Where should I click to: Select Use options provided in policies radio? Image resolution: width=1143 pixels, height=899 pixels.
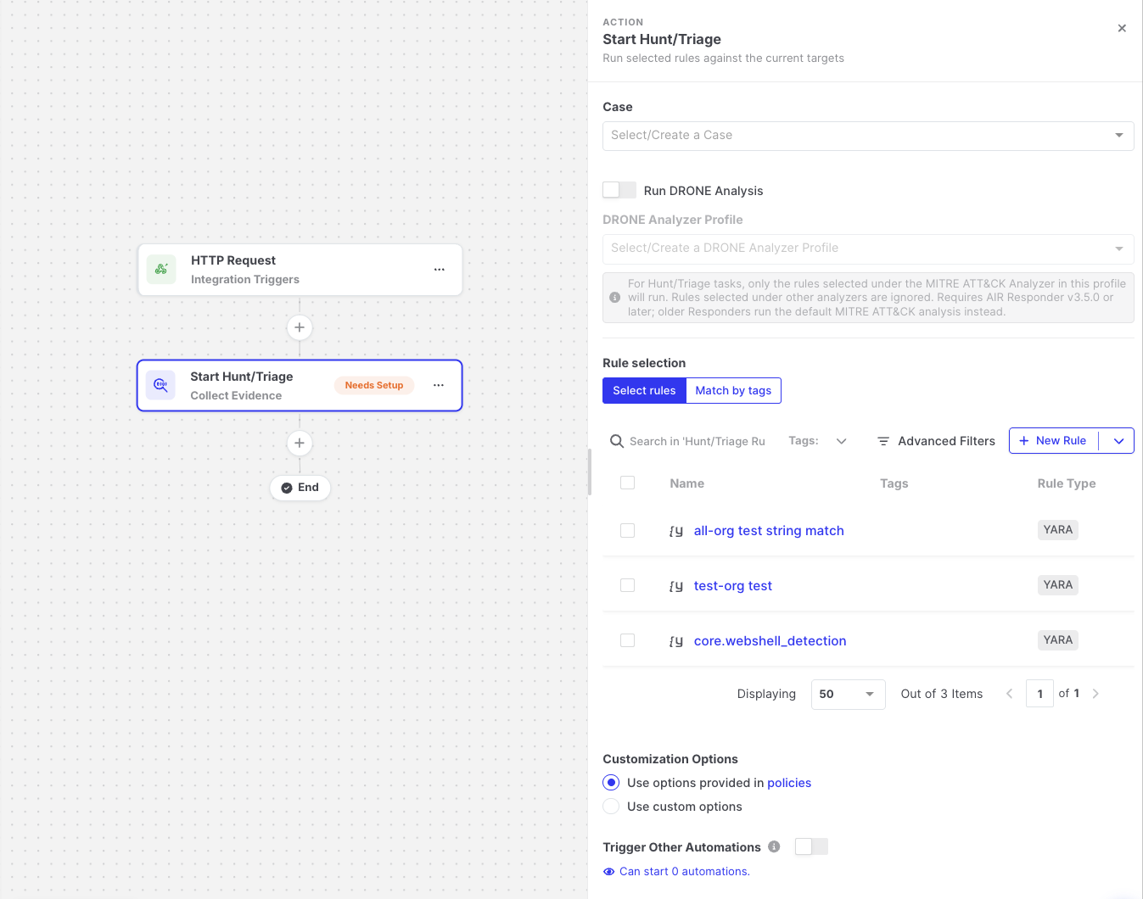tap(611, 783)
